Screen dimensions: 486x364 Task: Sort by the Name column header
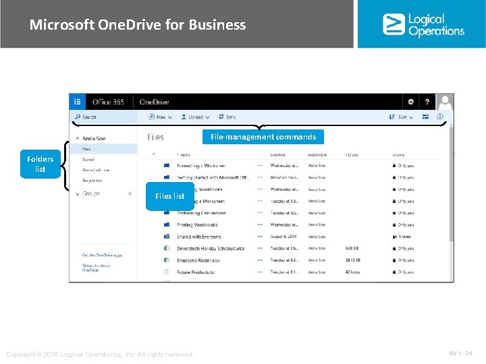(184, 155)
